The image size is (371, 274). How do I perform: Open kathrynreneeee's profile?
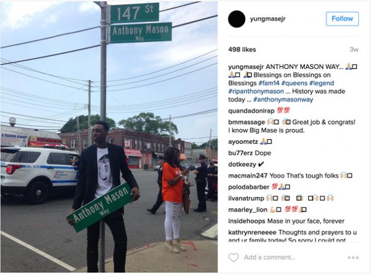[x=252, y=233]
